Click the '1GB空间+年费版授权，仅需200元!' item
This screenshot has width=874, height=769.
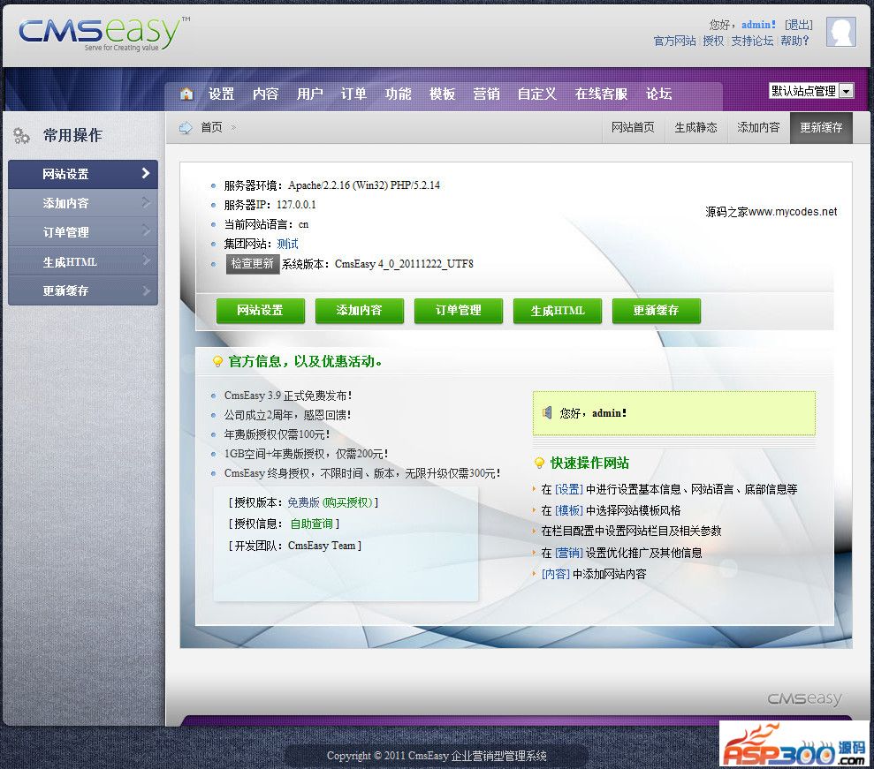[x=306, y=454]
